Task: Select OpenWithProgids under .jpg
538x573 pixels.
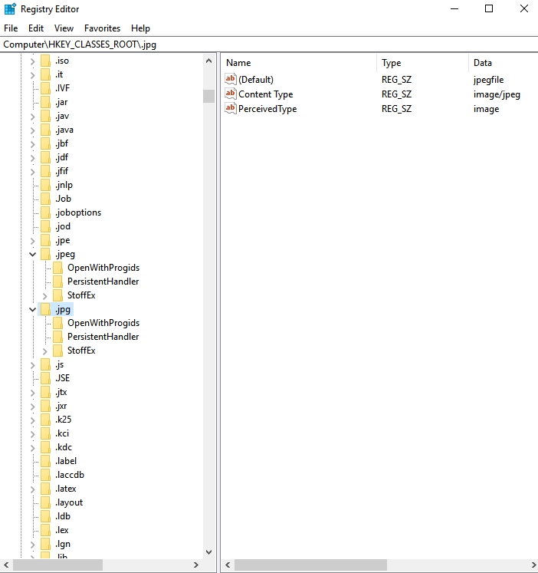Action: coord(103,323)
